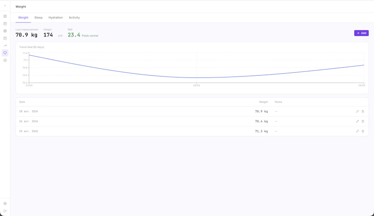Open the compass icon in sidebar

5,60
